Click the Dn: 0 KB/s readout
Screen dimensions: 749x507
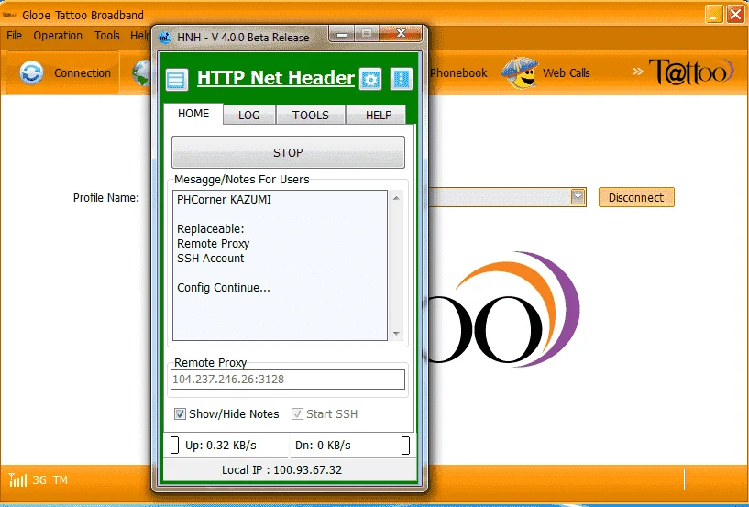(323, 446)
